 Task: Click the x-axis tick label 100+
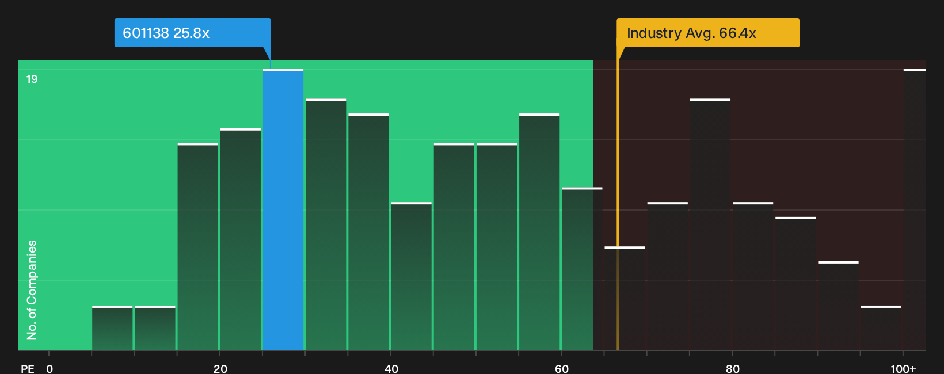pos(903,368)
